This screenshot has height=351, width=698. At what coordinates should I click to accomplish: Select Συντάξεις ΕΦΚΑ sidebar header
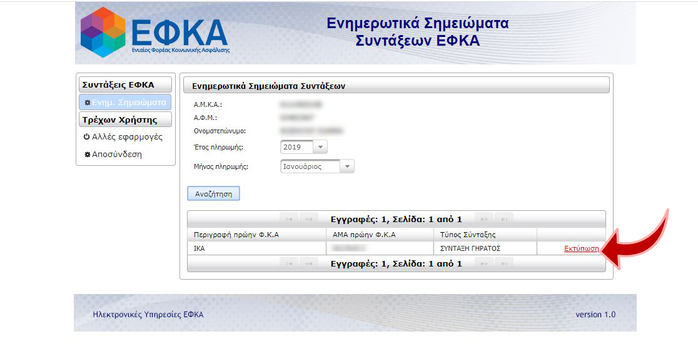click(x=125, y=84)
